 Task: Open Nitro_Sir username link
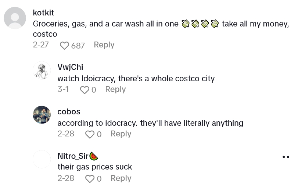point(73,156)
